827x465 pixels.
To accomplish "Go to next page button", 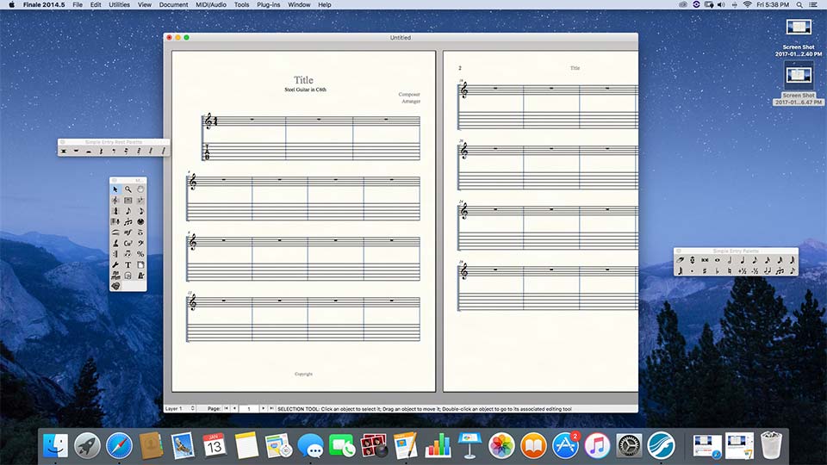I will (x=264, y=408).
